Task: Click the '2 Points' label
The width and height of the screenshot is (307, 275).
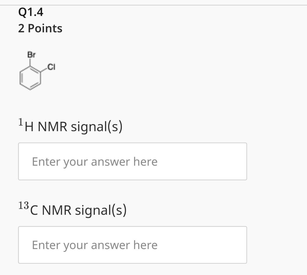Action: coord(40,28)
